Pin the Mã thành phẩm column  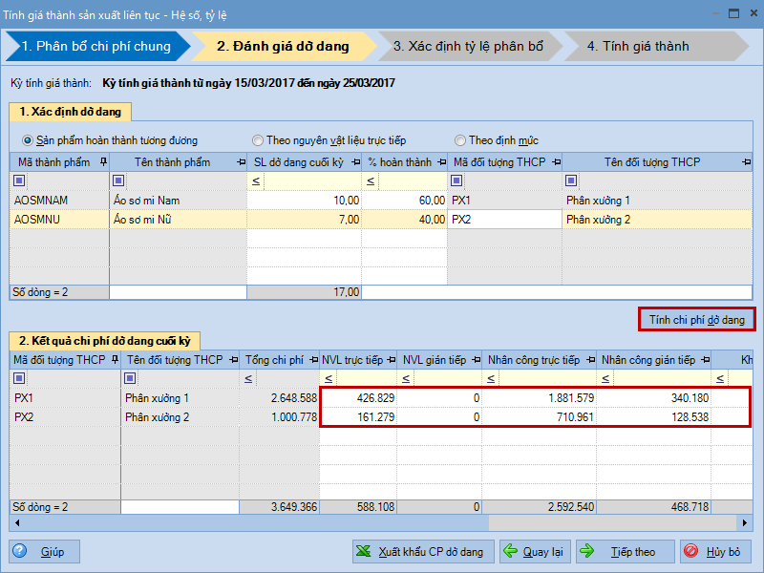[x=103, y=162]
